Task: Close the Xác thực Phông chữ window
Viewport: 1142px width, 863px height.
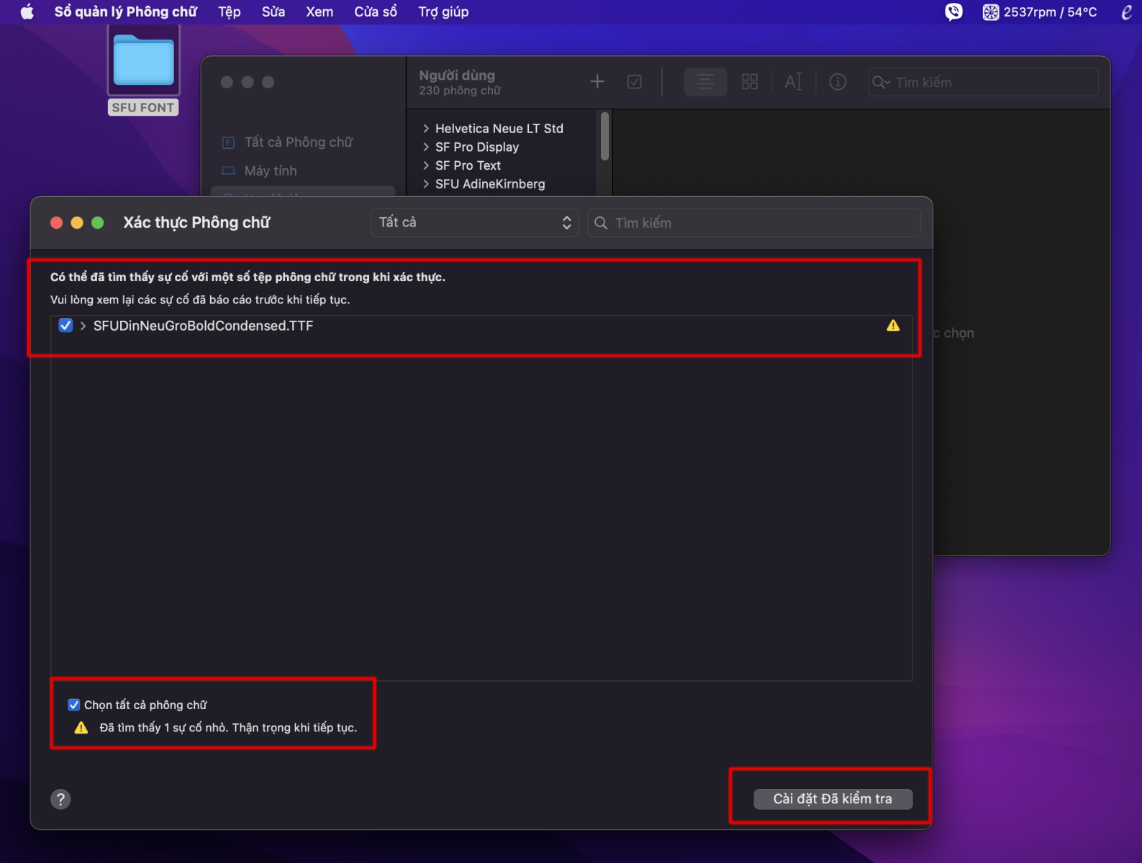Action: tap(56, 223)
